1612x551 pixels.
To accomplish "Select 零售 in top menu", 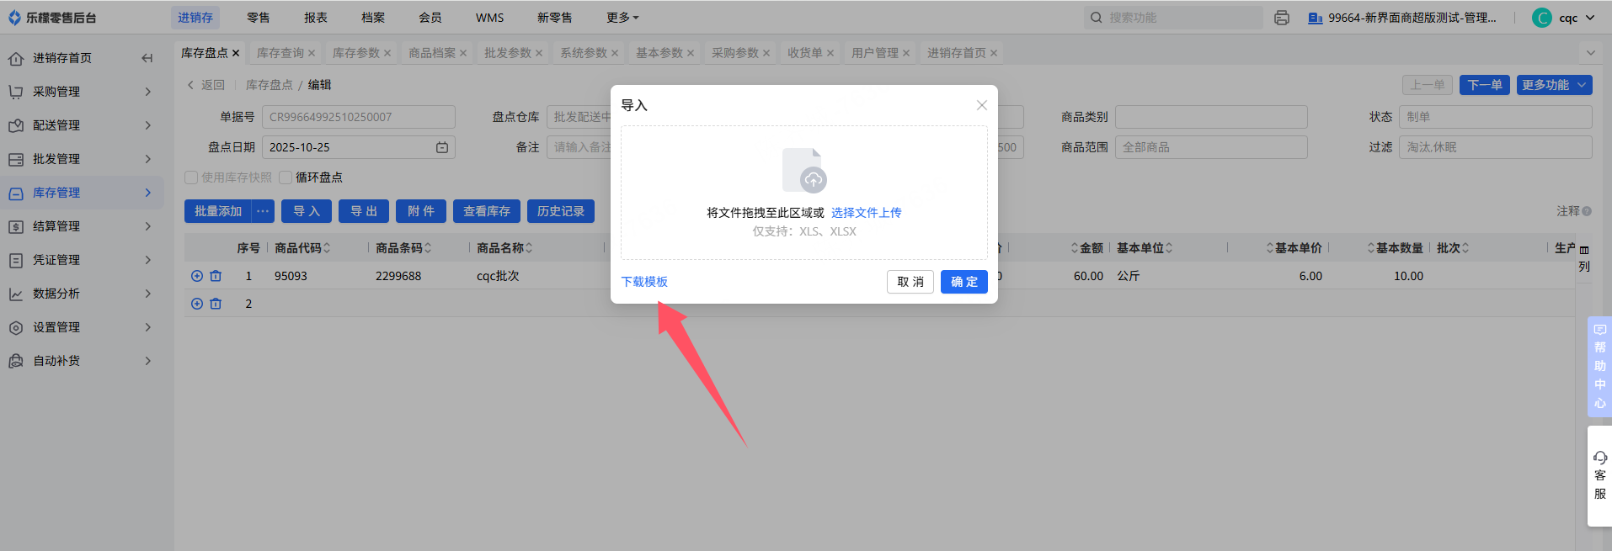I will (259, 18).
